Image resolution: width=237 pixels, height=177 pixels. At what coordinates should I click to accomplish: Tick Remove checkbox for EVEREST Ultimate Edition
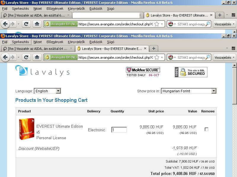coord(206,129)
